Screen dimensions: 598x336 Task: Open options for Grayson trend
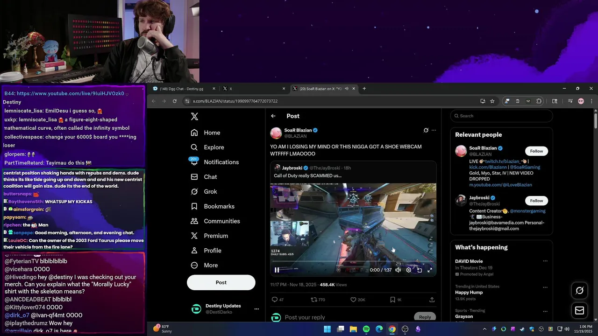[x=545, y=311]
